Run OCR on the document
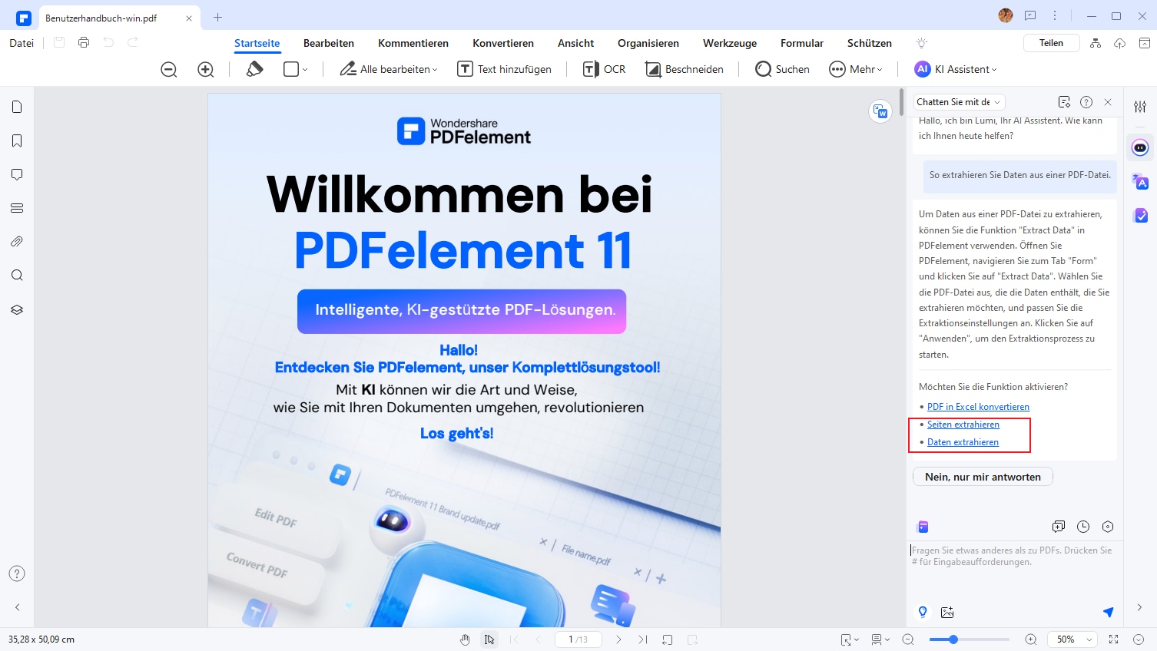This screenshot has width=1157, height=651. [604, 69]
